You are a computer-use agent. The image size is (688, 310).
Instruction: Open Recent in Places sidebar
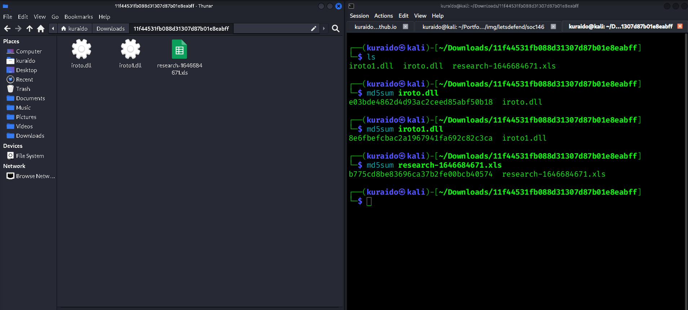[x=24, y=79]
